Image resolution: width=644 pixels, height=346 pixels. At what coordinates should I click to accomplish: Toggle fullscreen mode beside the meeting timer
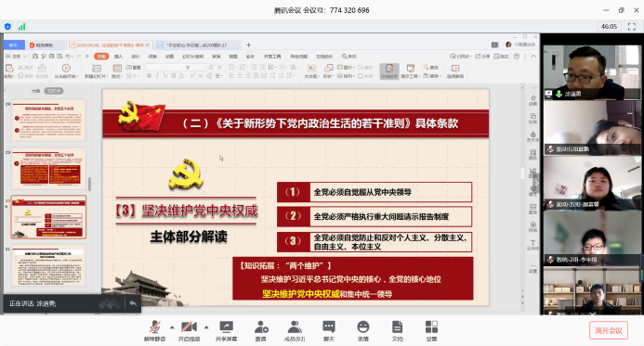click(632, 27)
